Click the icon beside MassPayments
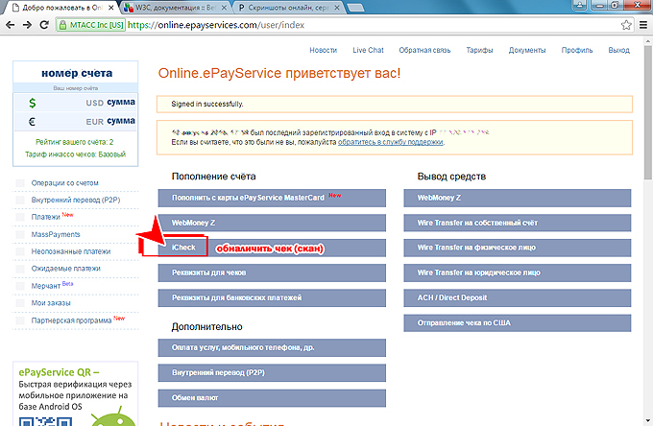653x426 pixels. [x=20, y=234]
